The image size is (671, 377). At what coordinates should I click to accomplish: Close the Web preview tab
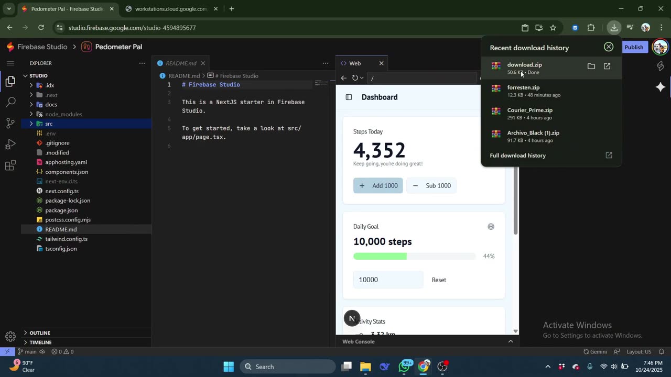coord(381,63)
